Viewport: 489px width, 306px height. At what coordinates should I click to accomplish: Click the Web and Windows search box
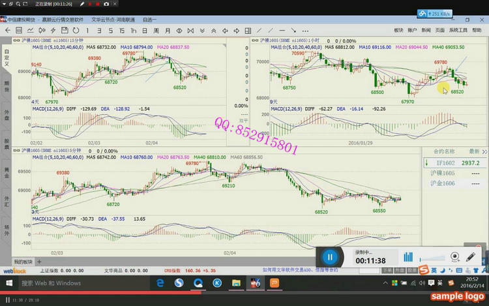(78, 283)
